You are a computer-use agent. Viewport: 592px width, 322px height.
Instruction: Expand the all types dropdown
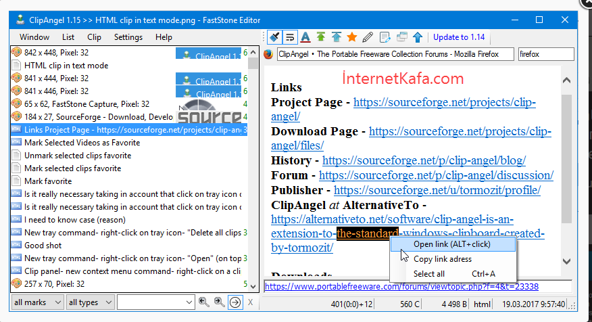pyautogui.click(x=90, y=302)
